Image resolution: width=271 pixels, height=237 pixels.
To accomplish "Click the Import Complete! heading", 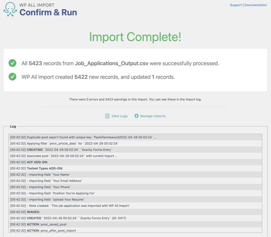I will point(135,37).
